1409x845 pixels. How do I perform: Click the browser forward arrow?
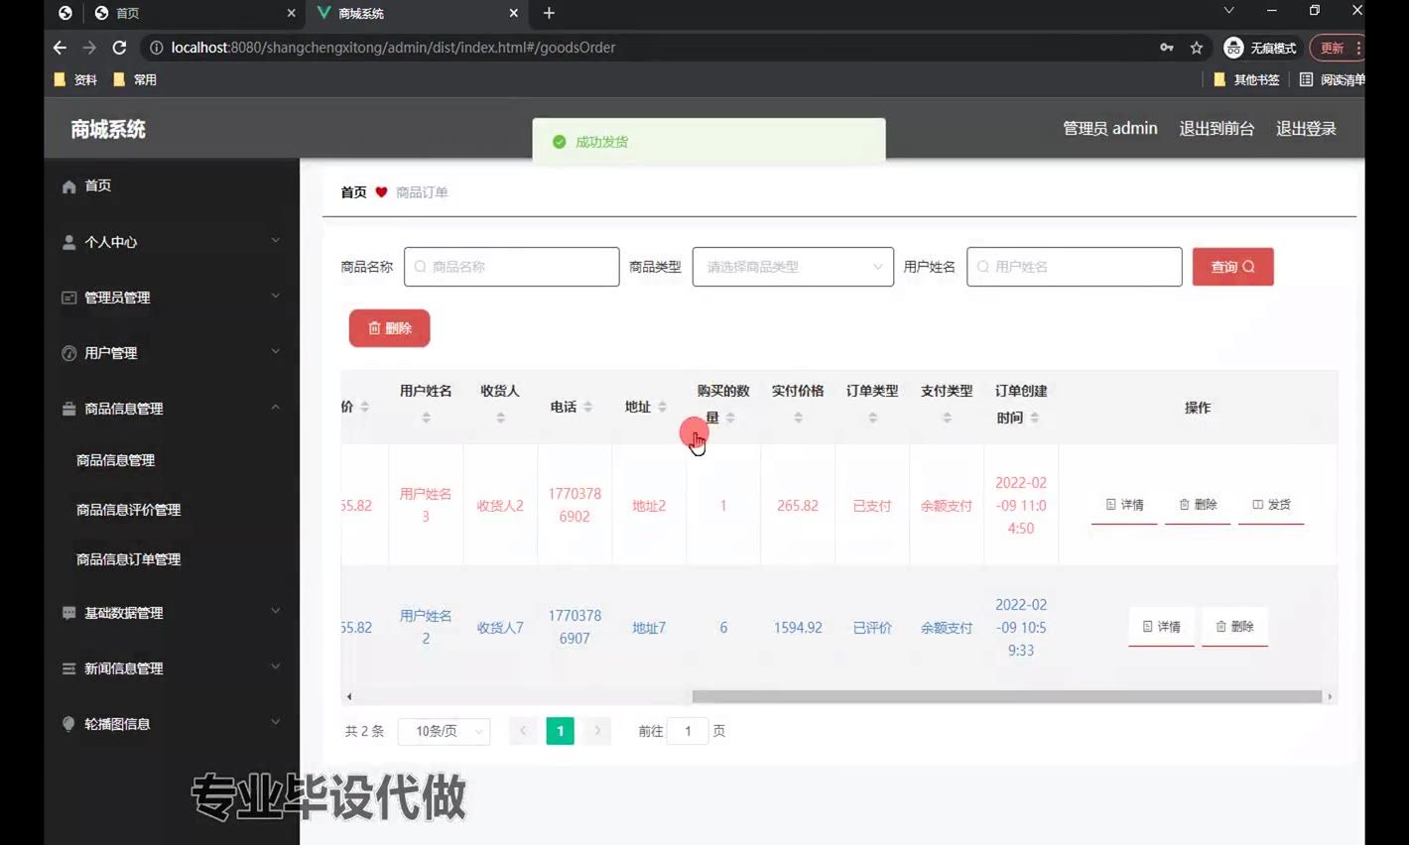pos(89,48)
